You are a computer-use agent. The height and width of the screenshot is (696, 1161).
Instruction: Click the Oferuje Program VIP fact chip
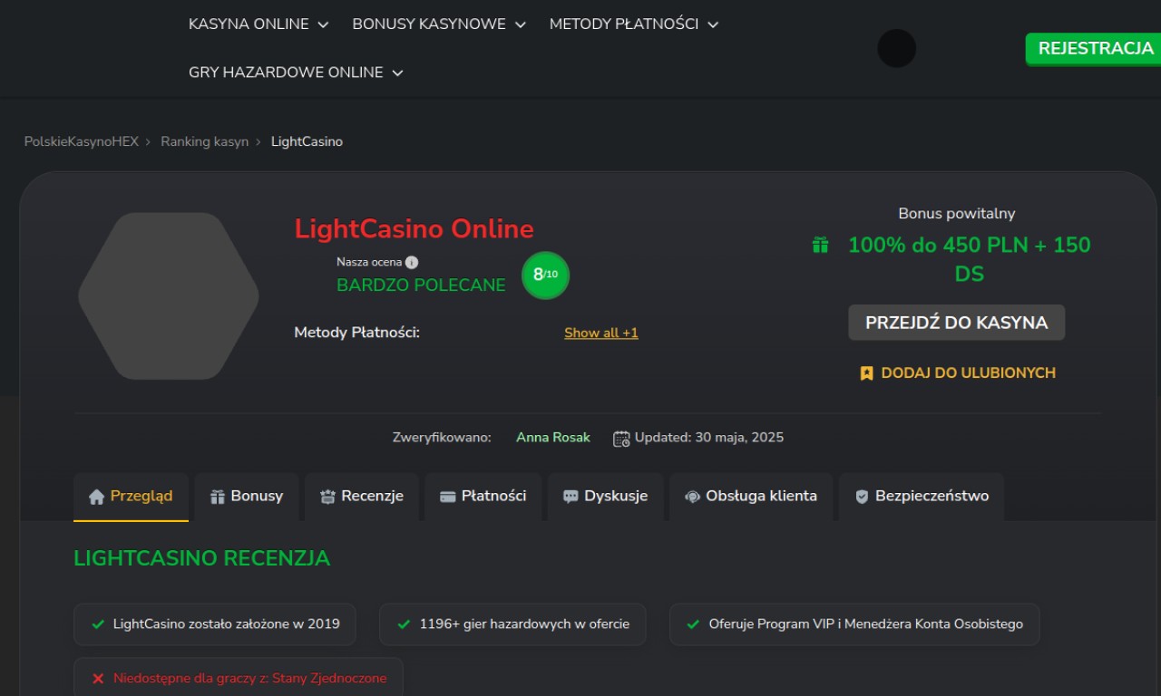coord(854,624)
